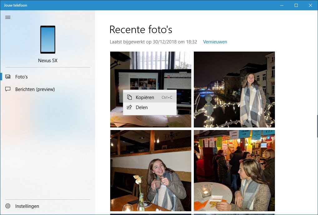This screenshot has width=318, height=215.
Task: Choose Kopiëren from the context menu
Action: [x=145, y=97]
